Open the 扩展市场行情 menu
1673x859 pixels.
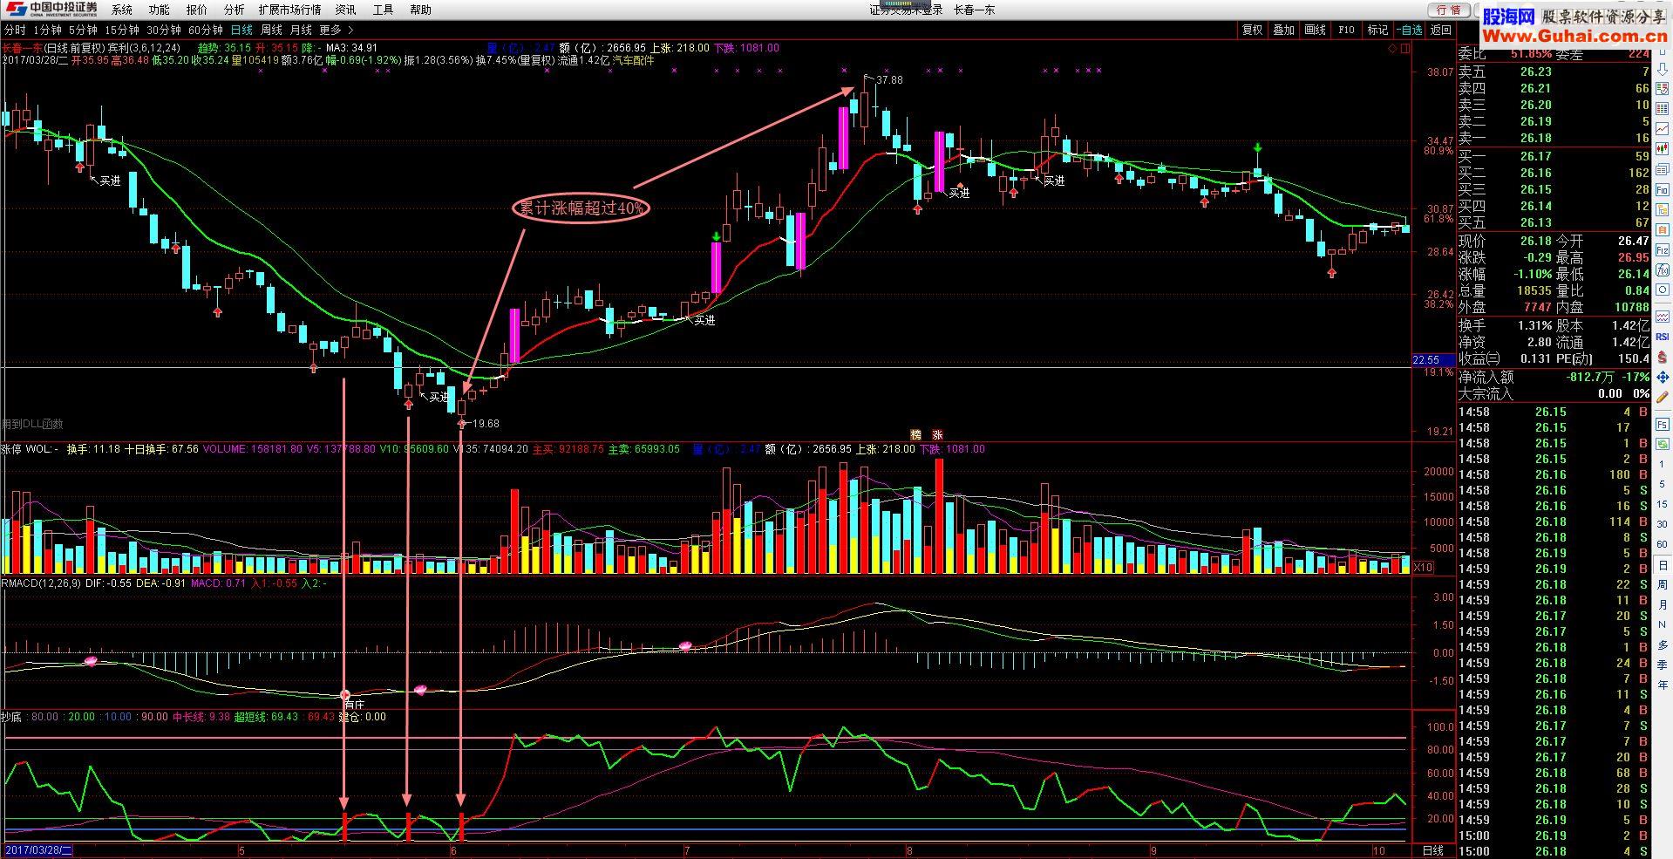[x=290, y=10]
